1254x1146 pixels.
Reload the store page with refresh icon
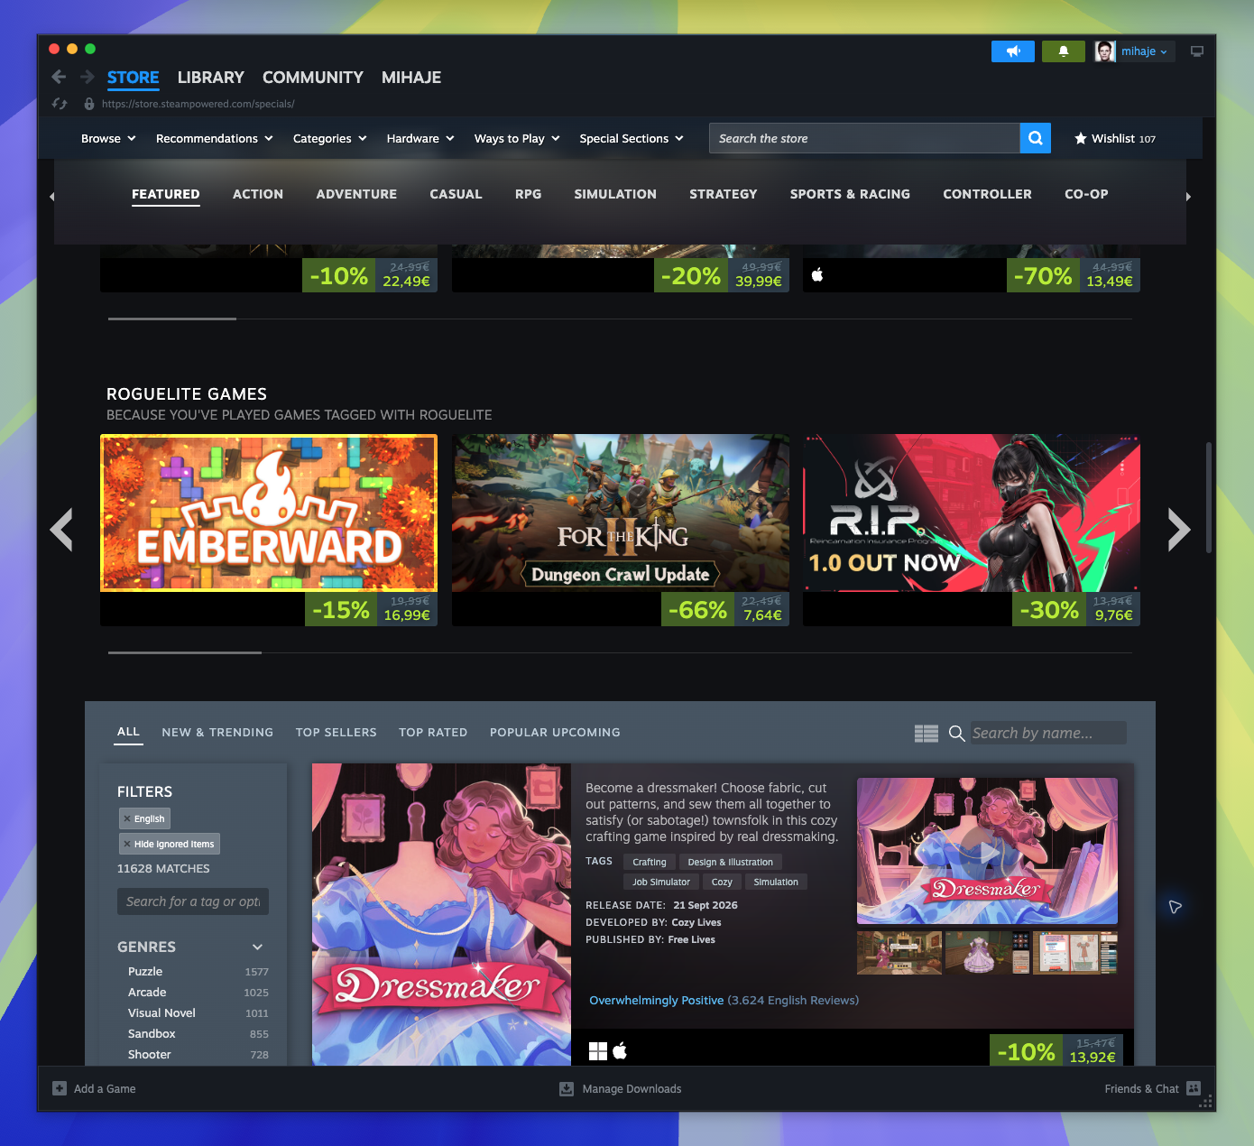click(60, 104)
